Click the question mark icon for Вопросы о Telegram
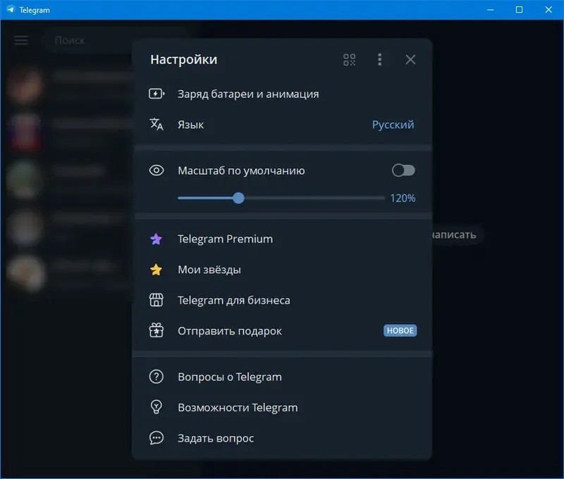The height and width of the screenshot is (479, 564). coord(156,377)
